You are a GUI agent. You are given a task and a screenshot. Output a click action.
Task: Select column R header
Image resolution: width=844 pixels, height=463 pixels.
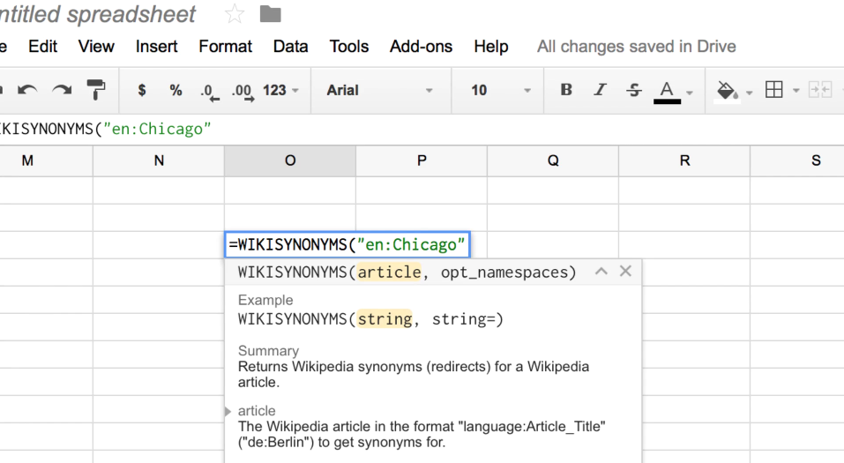684,161
